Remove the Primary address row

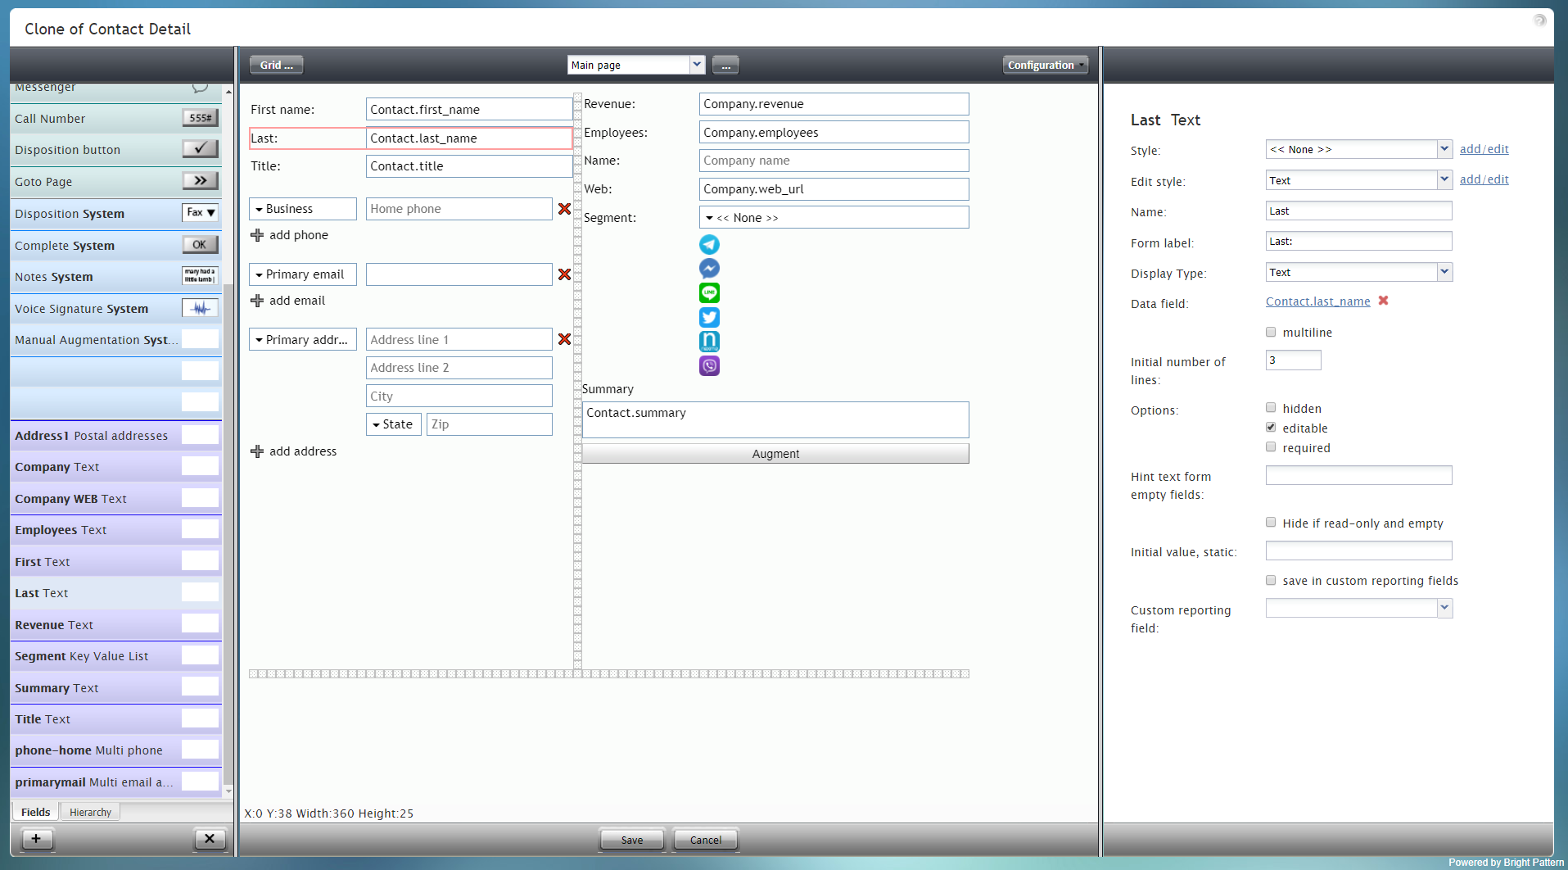click(564, 339)
